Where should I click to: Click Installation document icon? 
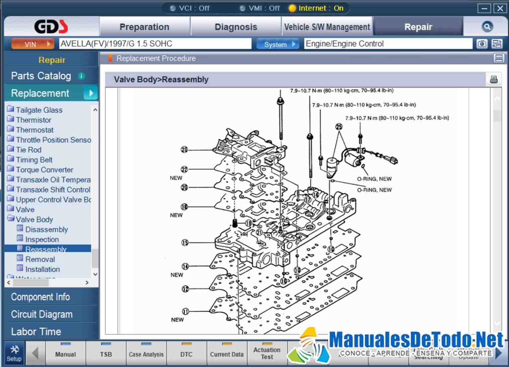20,268
